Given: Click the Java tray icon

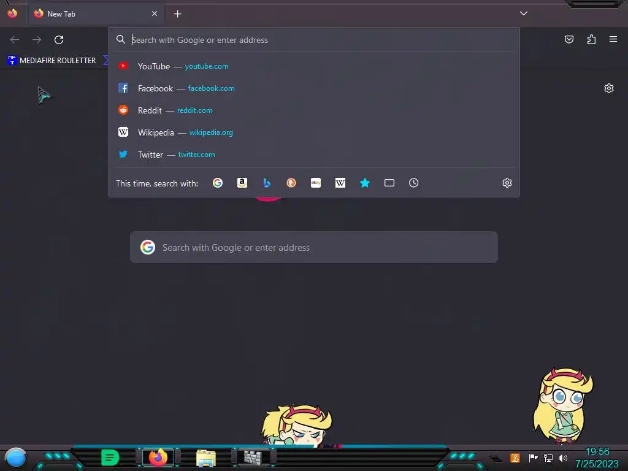Looking at the screenshot, I should pyautogui.click(x=515, y=458).
